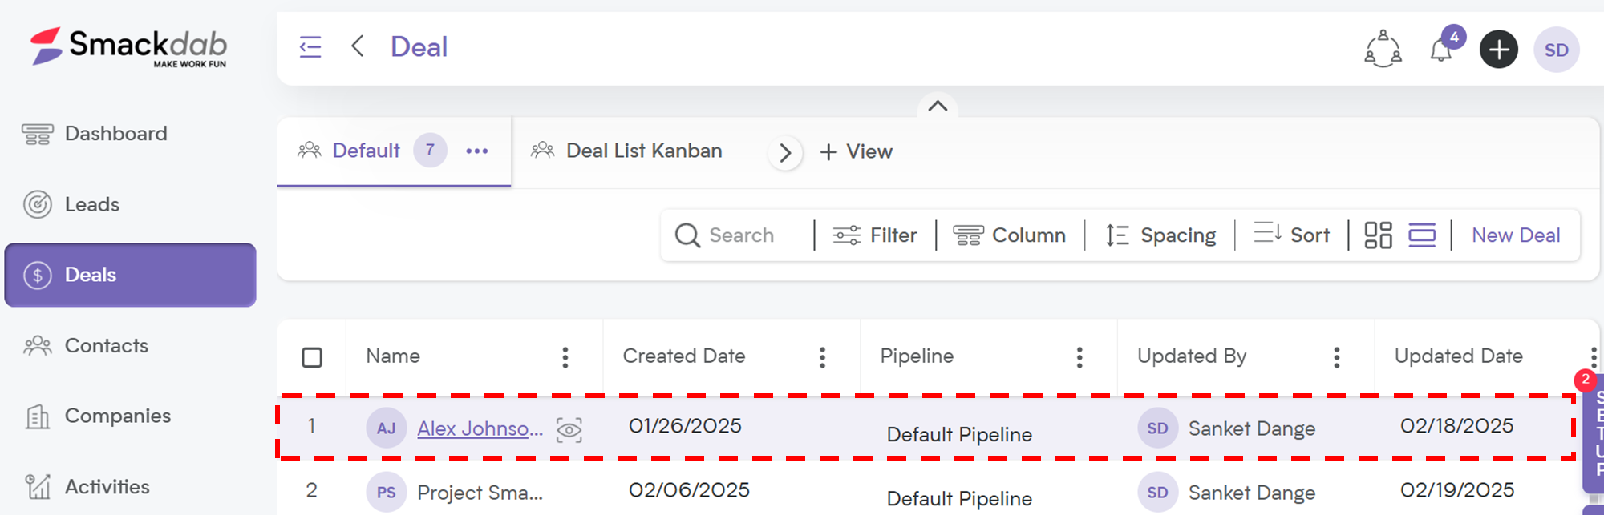Toggle the select-all checkbox in table header
This screenshot has width=1604, height=515.
tap(312, 357)
